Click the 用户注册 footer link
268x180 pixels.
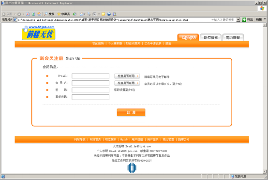(137, 139)
